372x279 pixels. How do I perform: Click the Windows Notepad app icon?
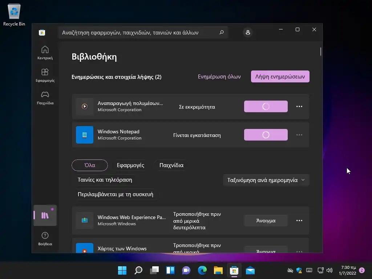84,135
